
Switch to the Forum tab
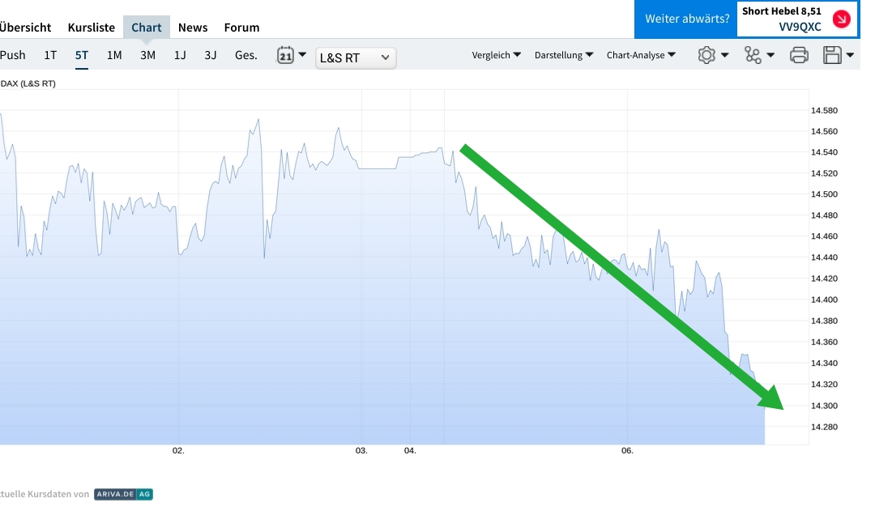[x=241, y=27]
